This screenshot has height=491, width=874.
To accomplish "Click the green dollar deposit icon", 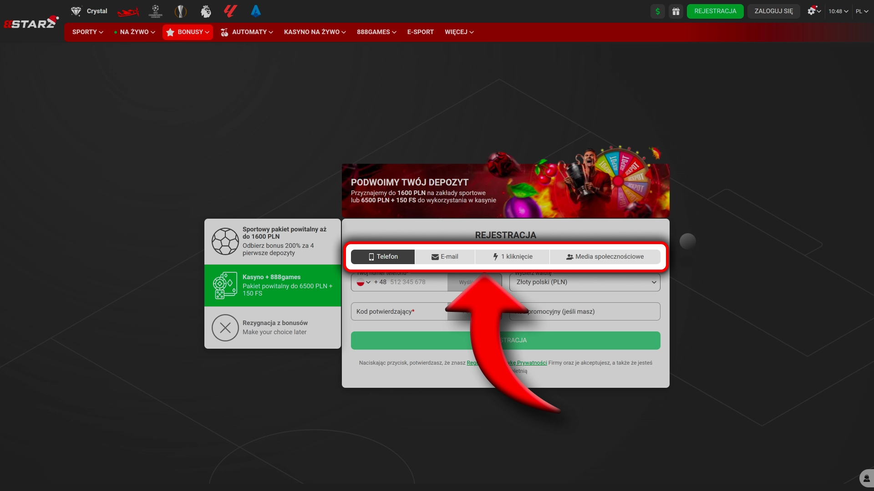I will [x=657, y=11].
